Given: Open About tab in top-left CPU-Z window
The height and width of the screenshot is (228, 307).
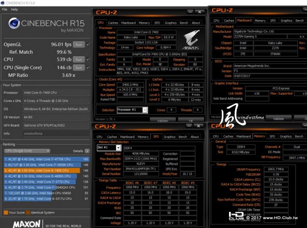Looking at the screenshot, I should [196, 23].
